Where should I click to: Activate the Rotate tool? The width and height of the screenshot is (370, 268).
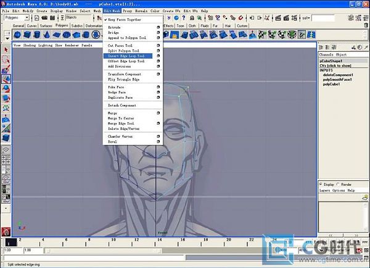click(x=6, y=89)
